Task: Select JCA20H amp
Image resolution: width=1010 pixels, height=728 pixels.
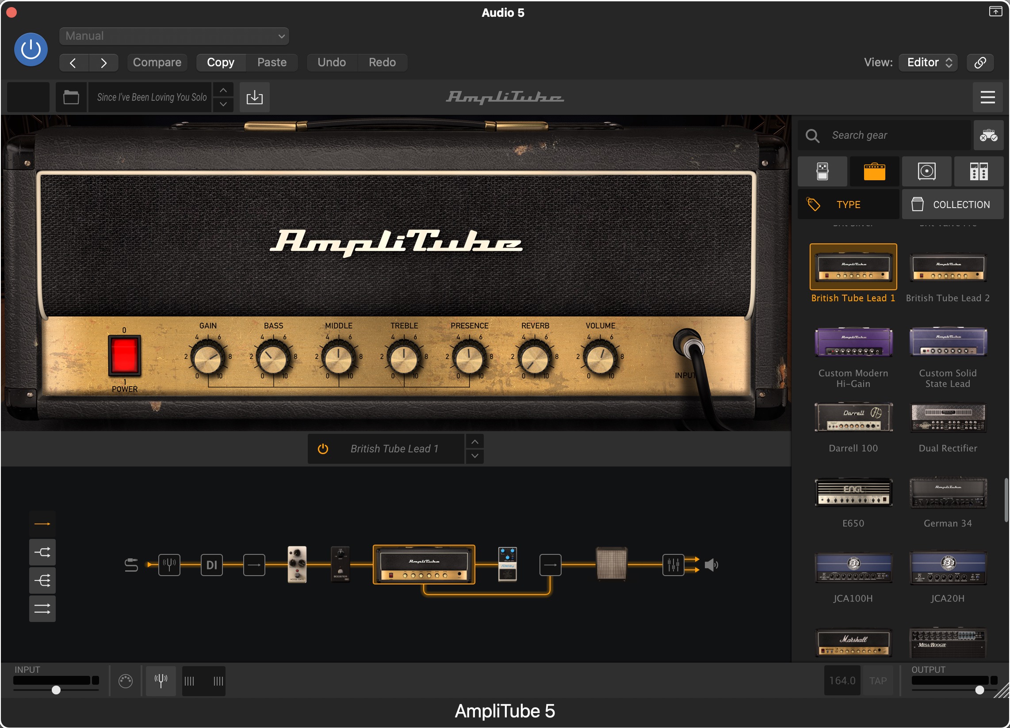Action: coord(948,567)
